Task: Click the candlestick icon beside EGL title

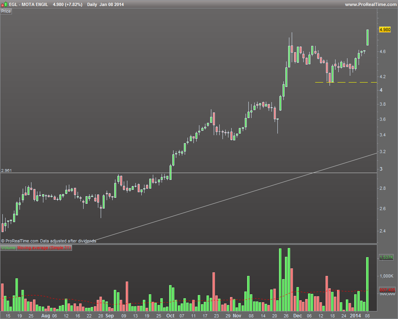Action: pyautogui.click(x=4, y=4)
